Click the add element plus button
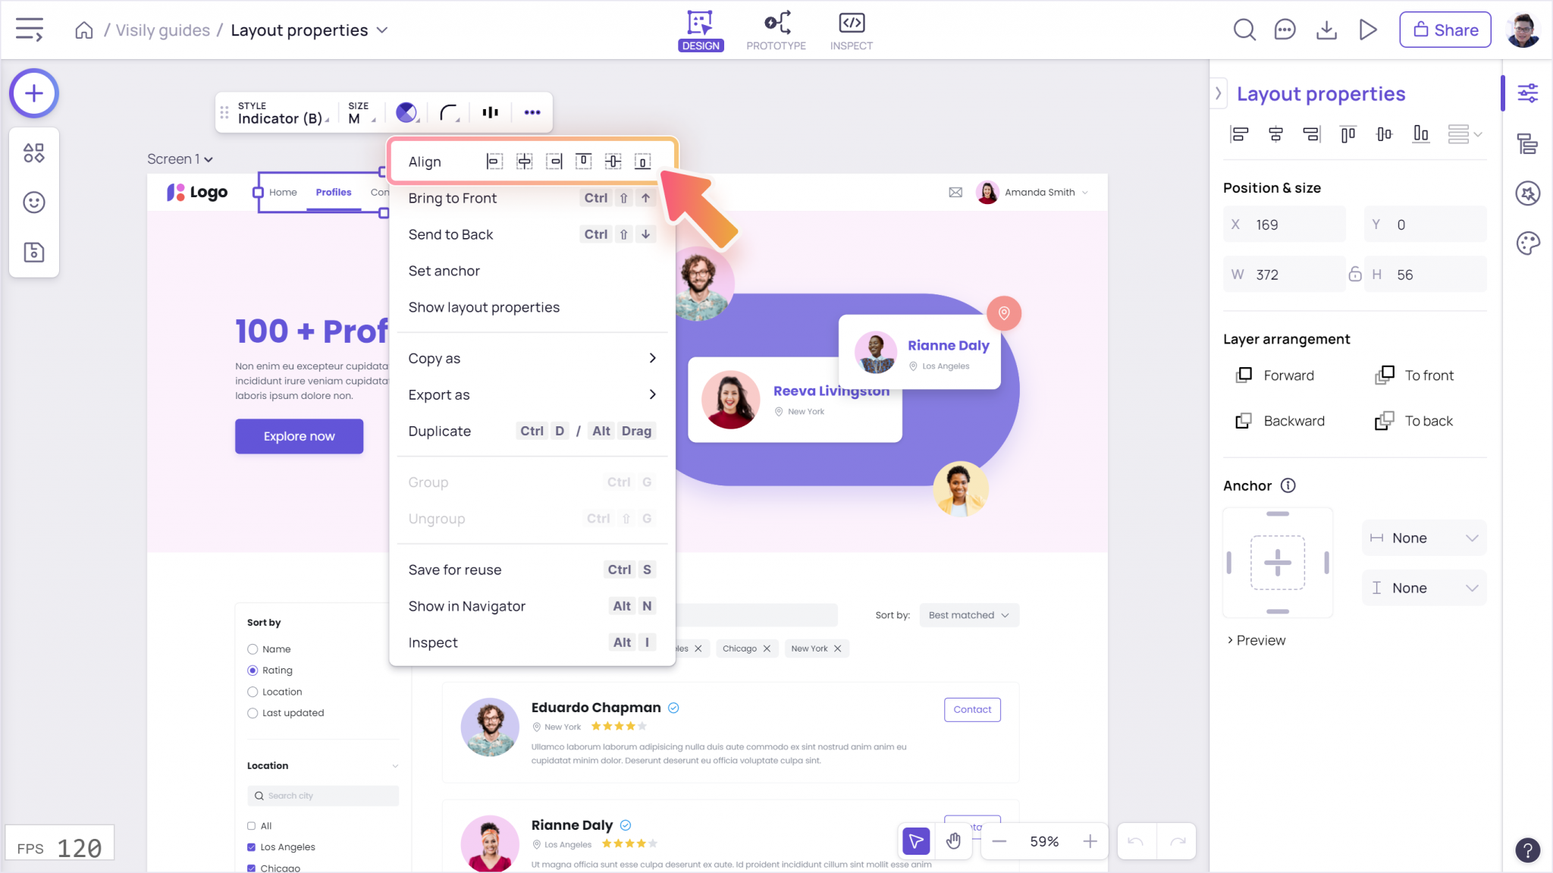 33,93
